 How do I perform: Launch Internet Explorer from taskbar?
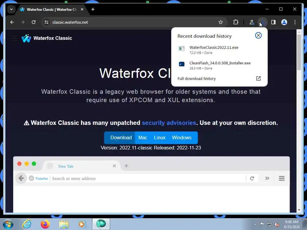27,224
